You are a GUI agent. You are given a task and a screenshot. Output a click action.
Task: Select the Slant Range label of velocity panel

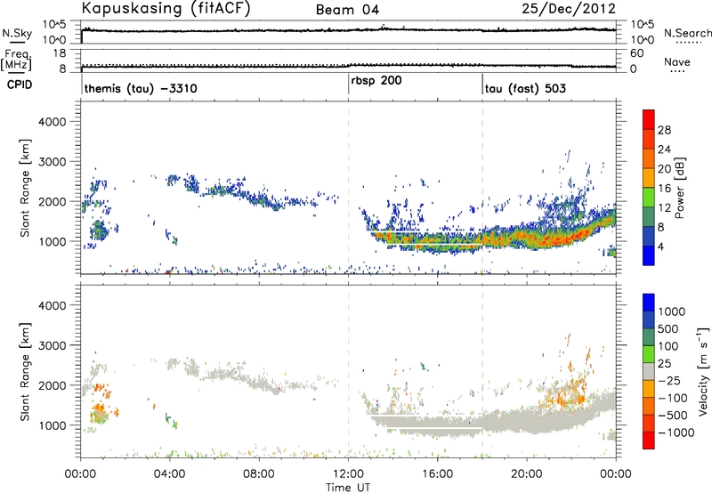coord(25,372)
